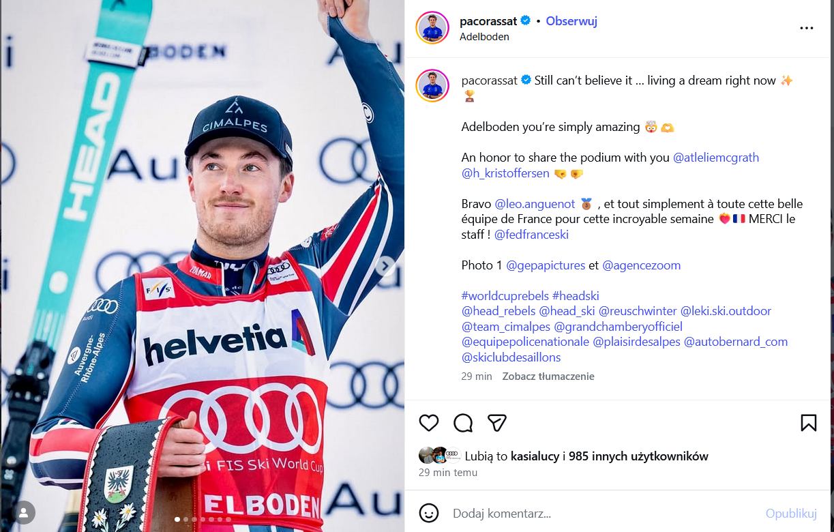The height and width of the screenshot is (532, 834).
Task: Open the emoji picker smiley icon
Action: pos(429,513)
